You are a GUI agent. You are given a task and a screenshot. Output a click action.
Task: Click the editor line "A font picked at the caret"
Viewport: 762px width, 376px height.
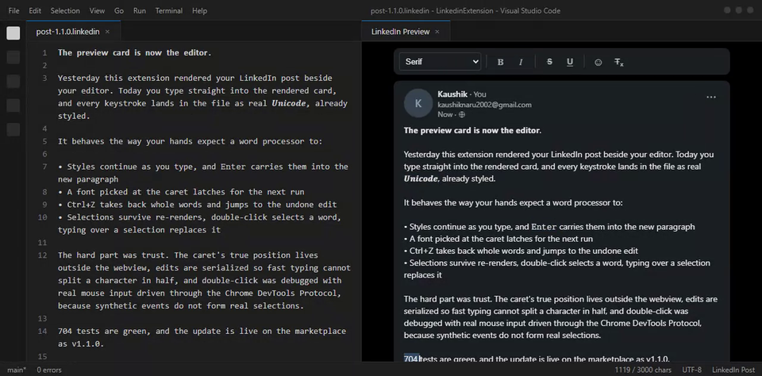coord(181,192)
